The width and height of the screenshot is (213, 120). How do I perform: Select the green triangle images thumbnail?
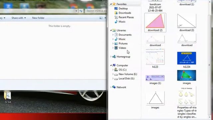click(x=186, y=75)
